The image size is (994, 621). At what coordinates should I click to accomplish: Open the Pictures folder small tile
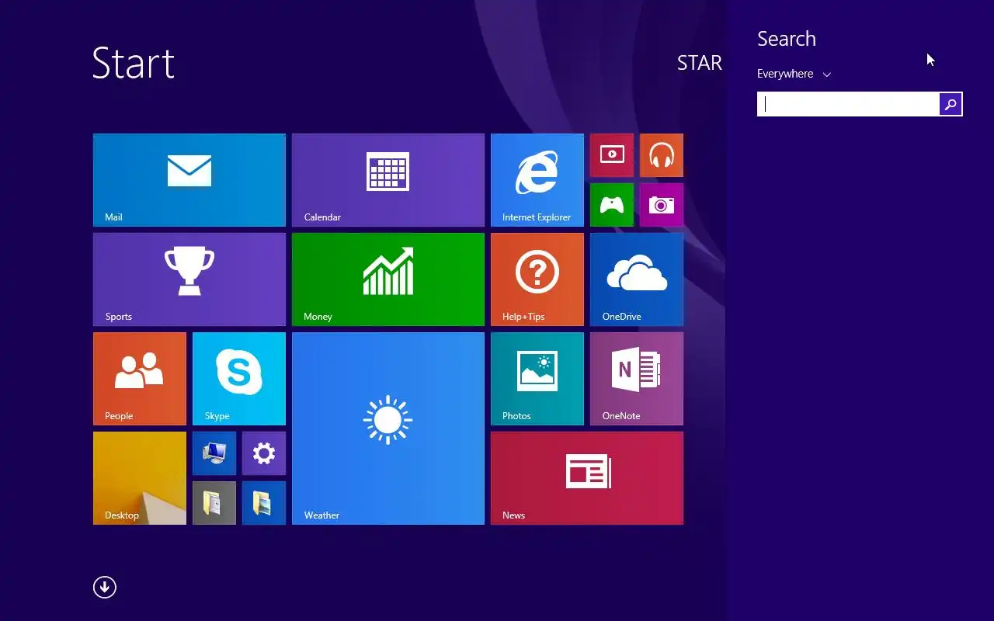pos(264,503)
